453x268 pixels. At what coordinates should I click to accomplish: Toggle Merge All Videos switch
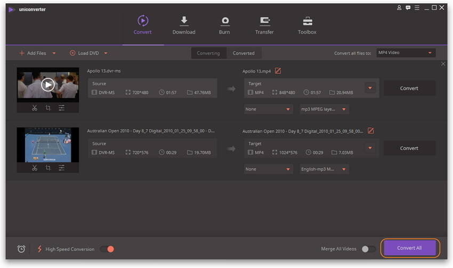pos(369,249)
